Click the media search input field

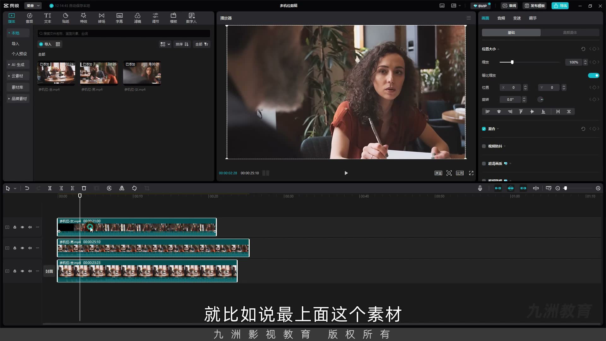click(x=124, y=33)
